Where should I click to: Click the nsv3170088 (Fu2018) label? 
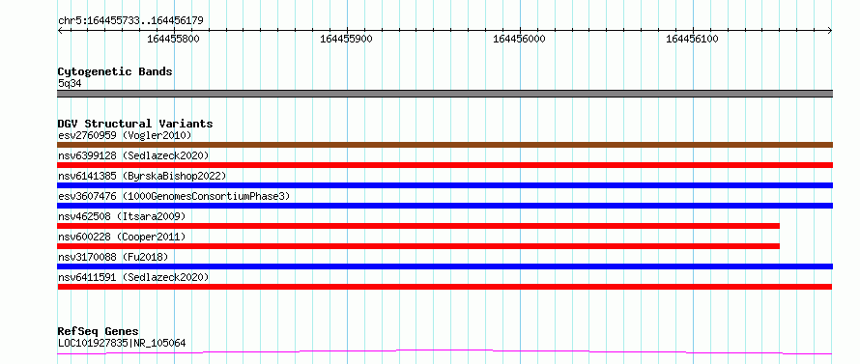pyautogui.click(x=113, y=257)
